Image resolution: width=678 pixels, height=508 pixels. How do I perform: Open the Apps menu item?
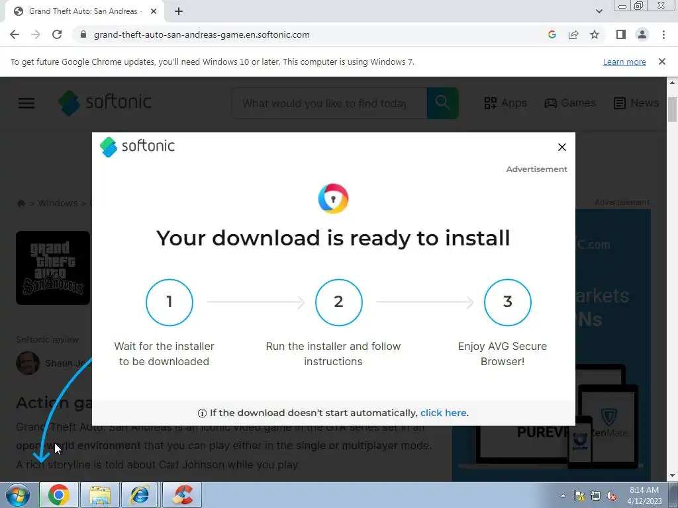coord(505,103)
